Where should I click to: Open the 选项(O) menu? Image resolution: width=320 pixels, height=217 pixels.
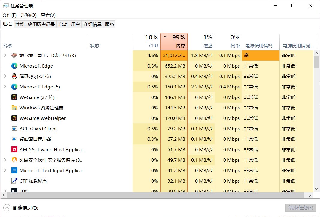click(x=28, y=15)
